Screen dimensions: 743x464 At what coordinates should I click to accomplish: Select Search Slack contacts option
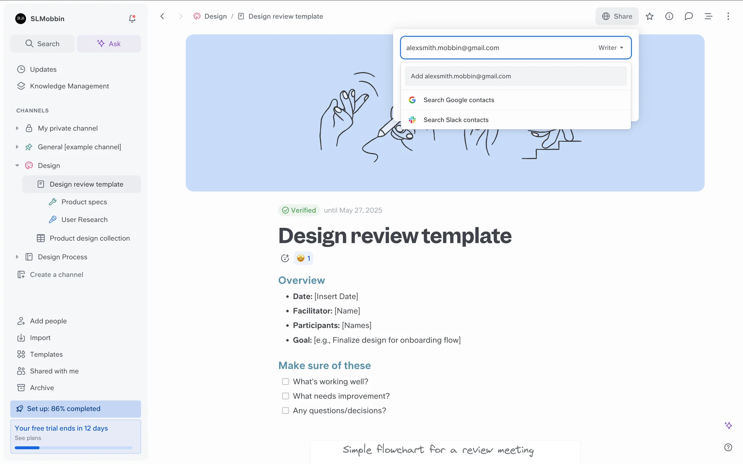tap(456, 120)
